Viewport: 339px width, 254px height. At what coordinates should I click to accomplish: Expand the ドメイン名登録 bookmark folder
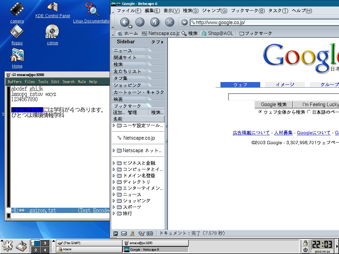point(114,175)
